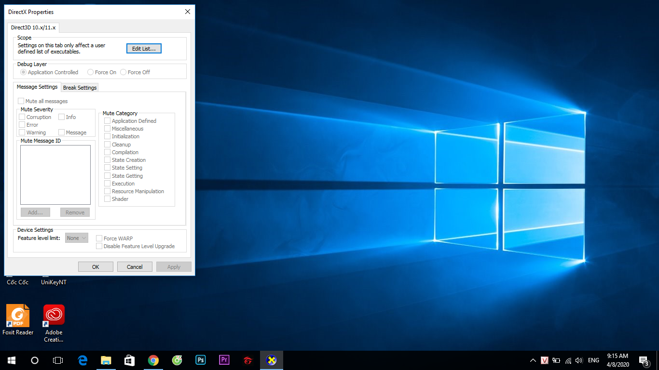Enable the Force WARP checkbox
This screenshot has width=659, height=370.
pyautogui.click(x=99, y=238)
